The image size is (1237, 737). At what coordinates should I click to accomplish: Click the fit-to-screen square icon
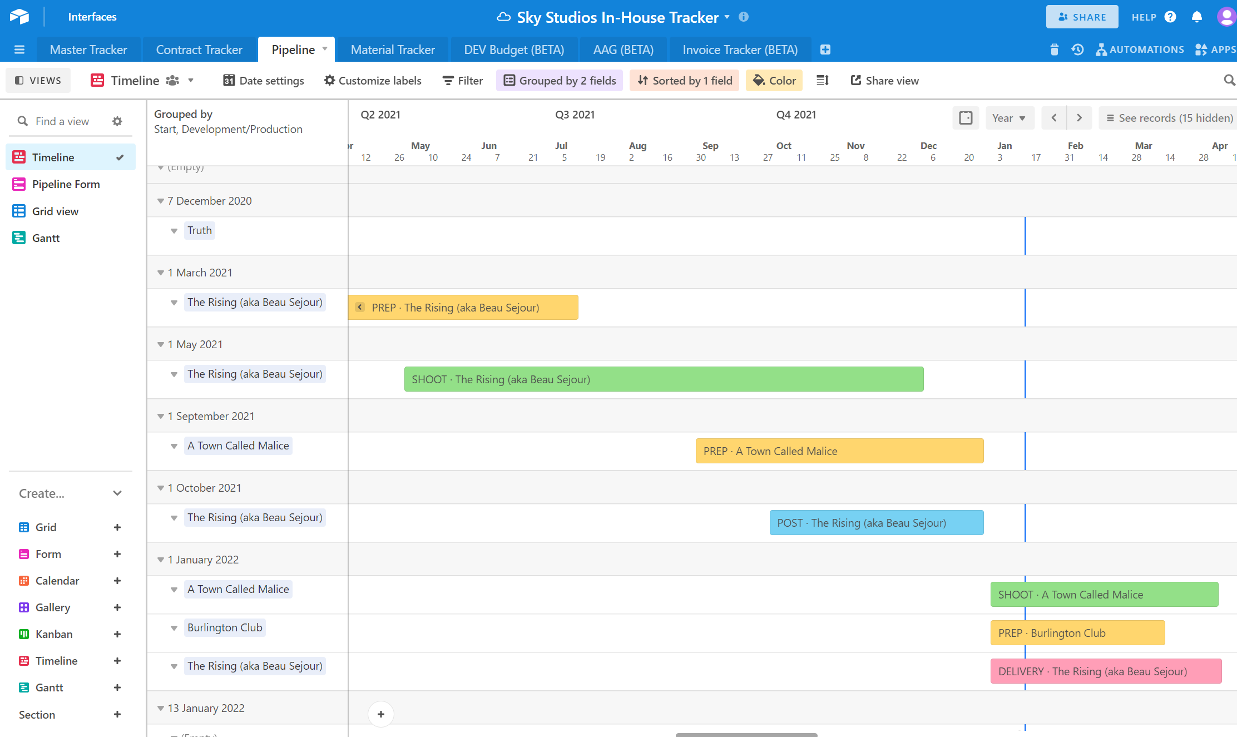pos(966,118)
